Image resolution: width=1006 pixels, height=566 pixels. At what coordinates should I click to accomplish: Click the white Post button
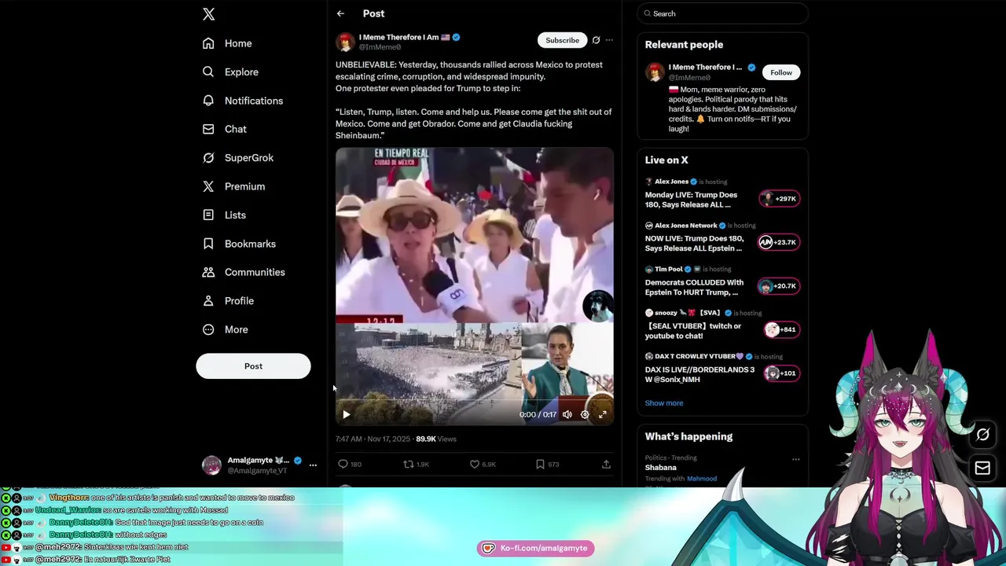253,366
